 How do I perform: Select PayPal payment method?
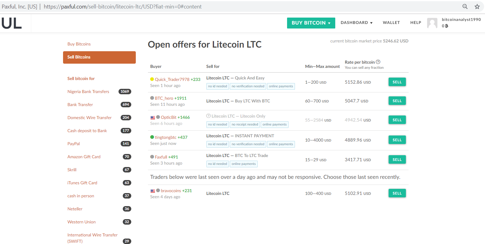[x=74, y=144]
